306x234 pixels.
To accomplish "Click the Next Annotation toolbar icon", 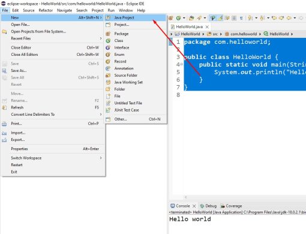I will 250,18.
